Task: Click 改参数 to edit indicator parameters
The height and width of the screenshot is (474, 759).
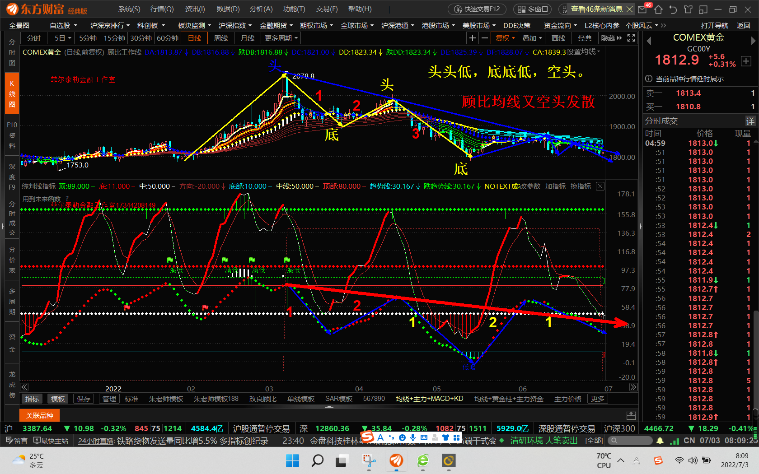Action: (x=530, y=186)
